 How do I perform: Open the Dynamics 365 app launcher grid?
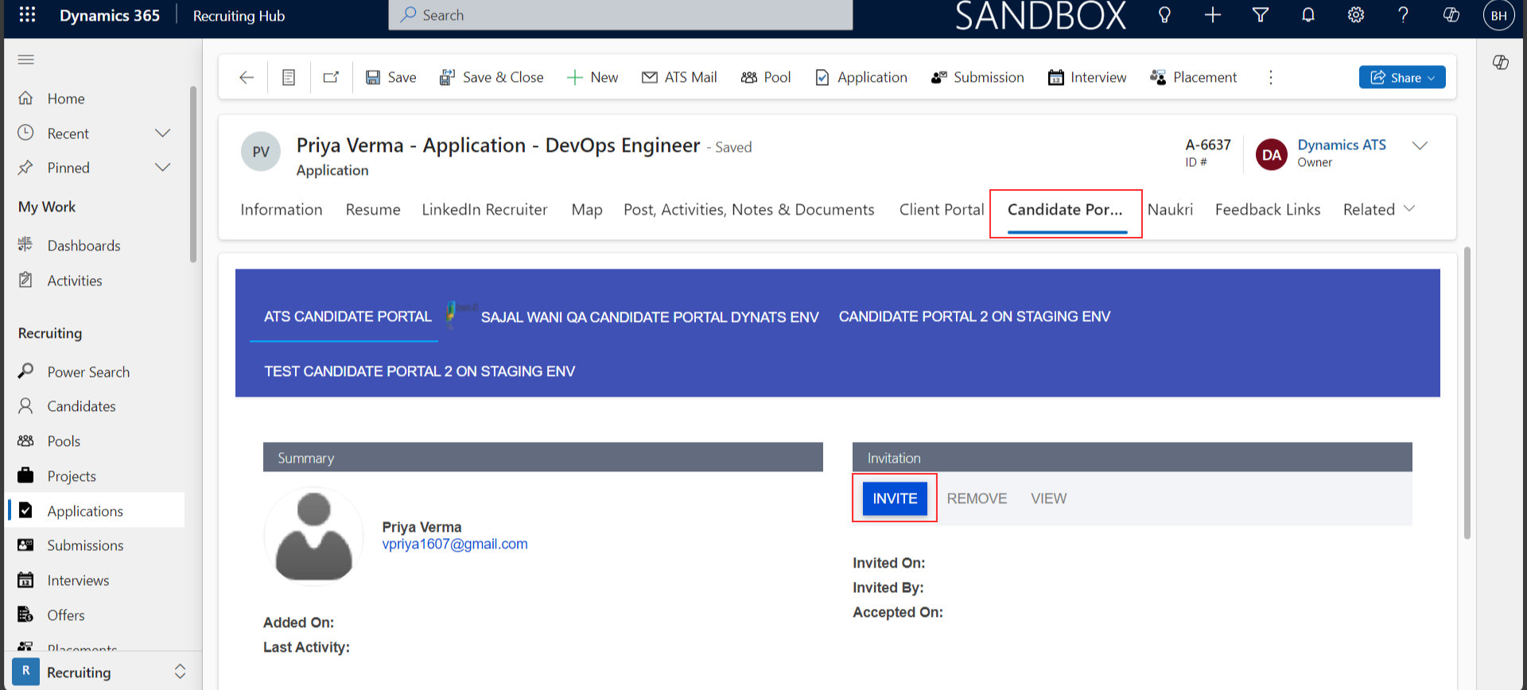27,15
